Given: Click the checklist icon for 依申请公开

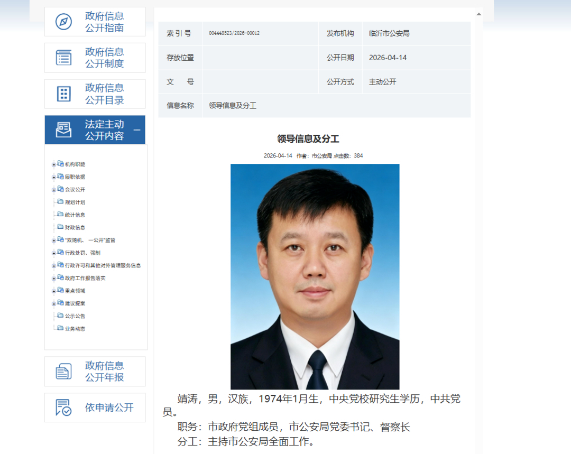Looking at the screenshot, I should tap(63, 407).
